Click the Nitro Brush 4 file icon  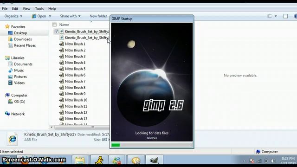click(62, 63)
